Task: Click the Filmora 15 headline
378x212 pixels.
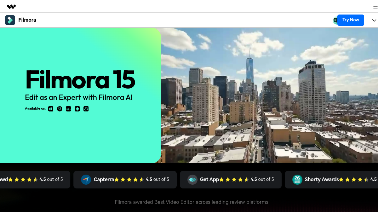Action: (x=80, y=79)
